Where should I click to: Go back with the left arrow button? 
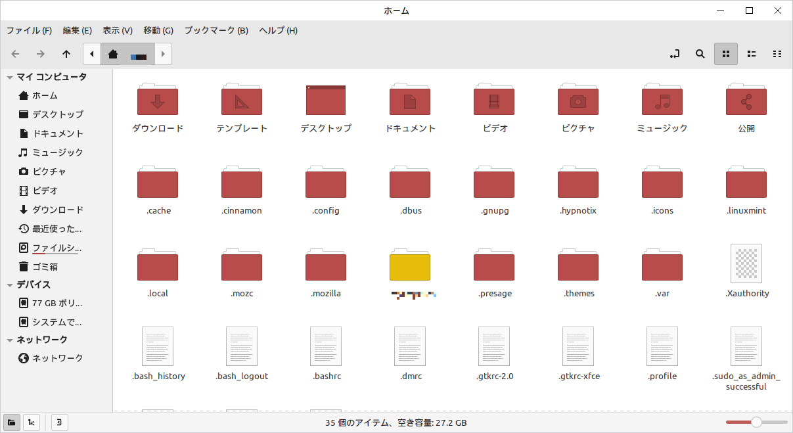coord(15,54)
